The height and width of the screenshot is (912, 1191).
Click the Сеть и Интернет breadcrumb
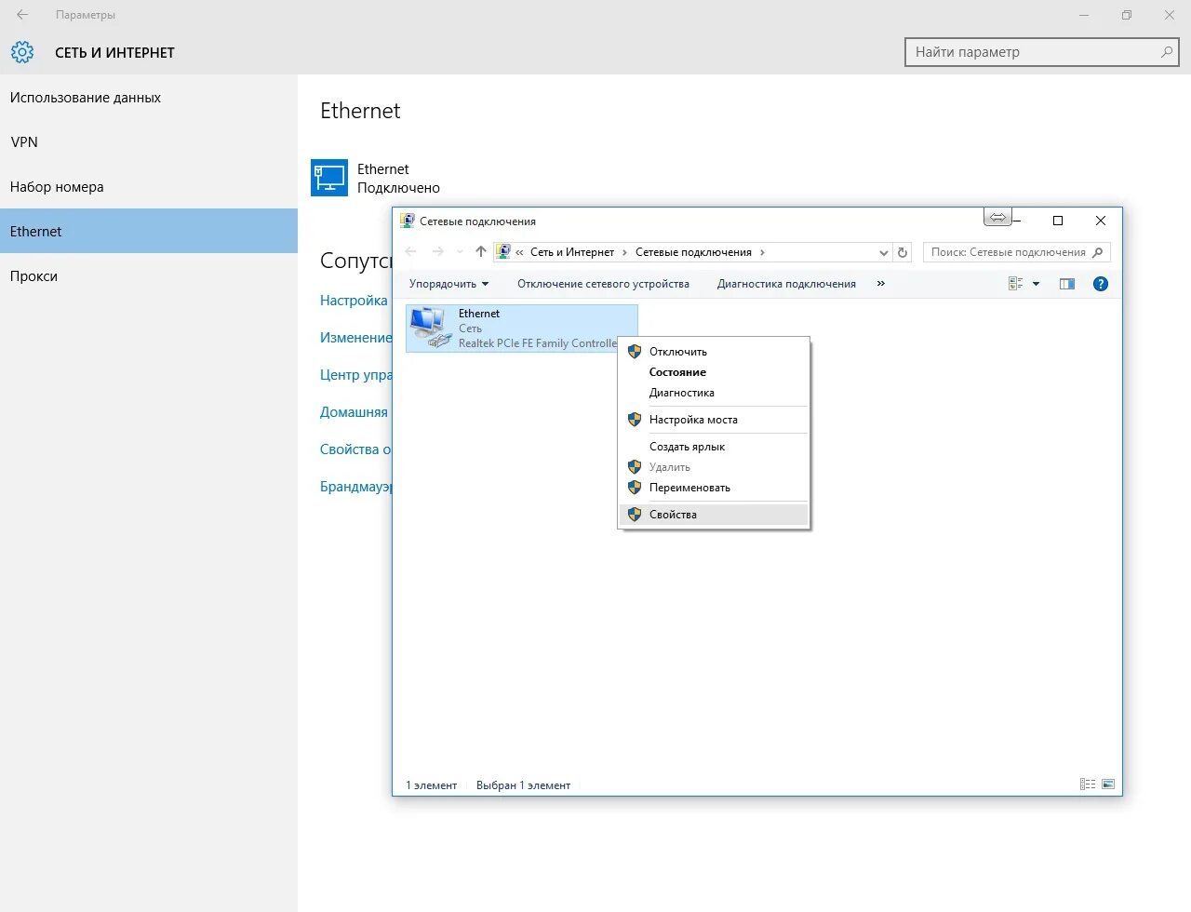pos(572,252)
